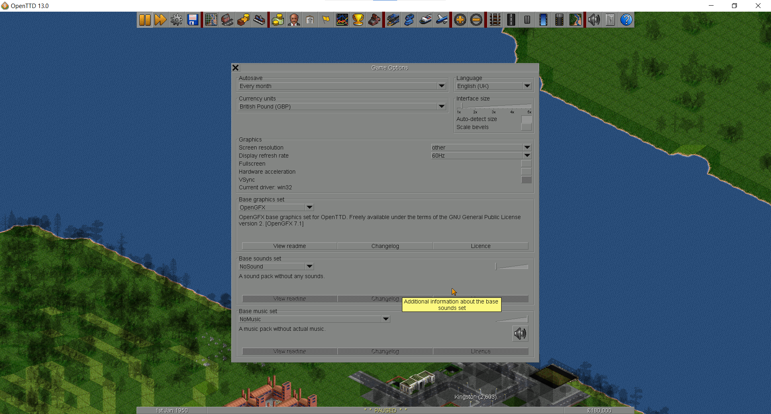Enable Hardware acceleration
Viewport: 771px width, 414px height.
coord(526,172)
